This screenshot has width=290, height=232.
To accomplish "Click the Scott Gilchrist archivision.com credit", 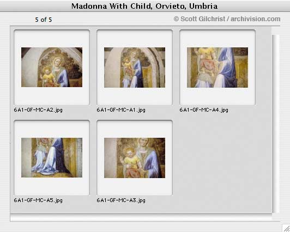I will [x=227, y=19].
